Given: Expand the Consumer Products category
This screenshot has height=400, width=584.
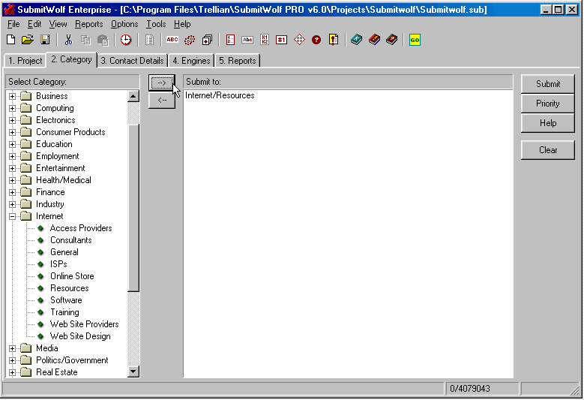Looking at the screenshot, I should pos(12,132).
